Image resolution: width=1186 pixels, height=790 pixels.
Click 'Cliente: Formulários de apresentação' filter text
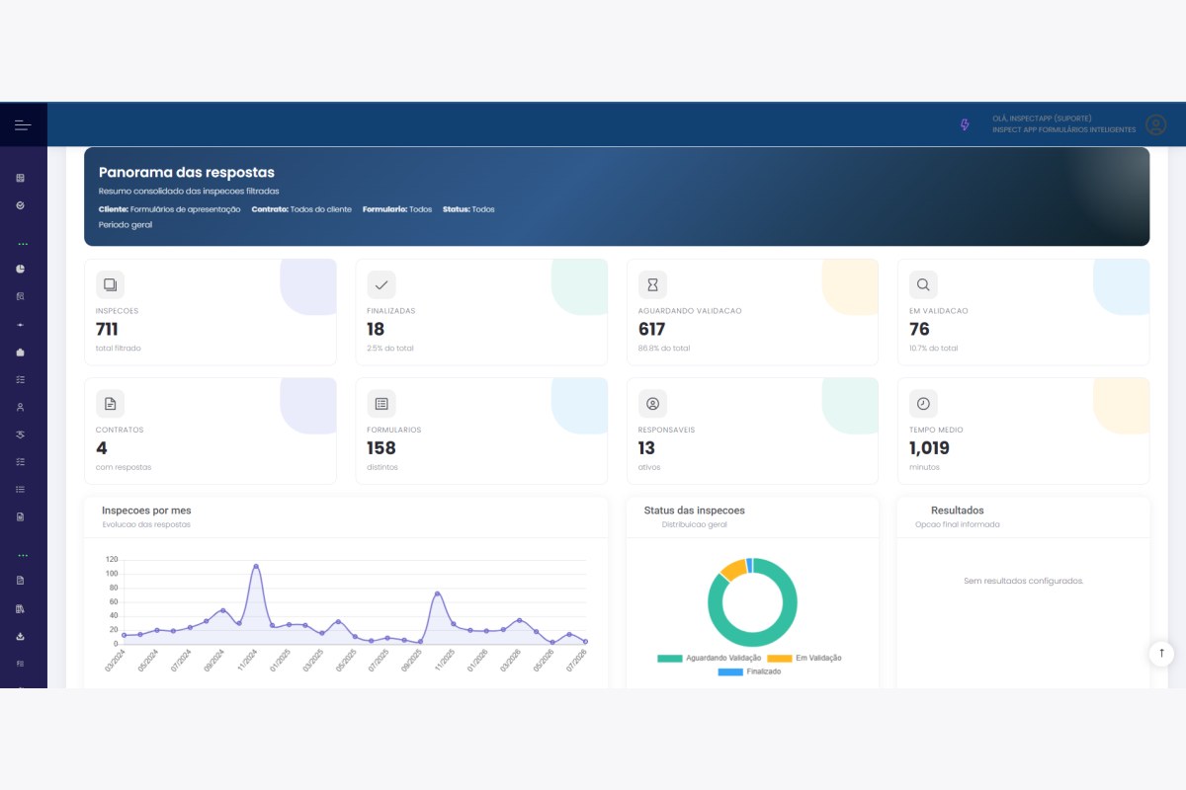coord(169,209)
